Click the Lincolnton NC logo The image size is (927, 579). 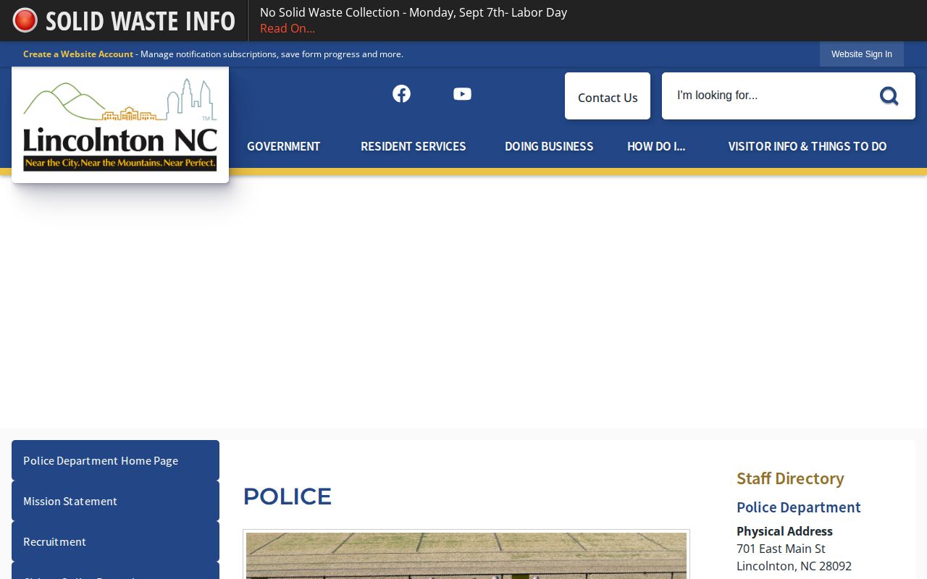[120, 124]
